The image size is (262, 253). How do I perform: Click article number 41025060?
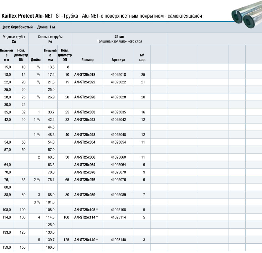coord(118,157)
